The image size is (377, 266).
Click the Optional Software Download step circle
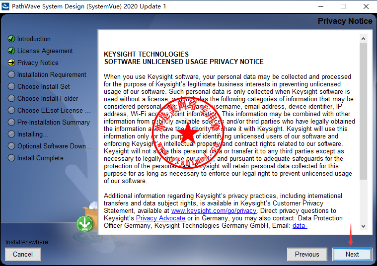coord(11,146)
